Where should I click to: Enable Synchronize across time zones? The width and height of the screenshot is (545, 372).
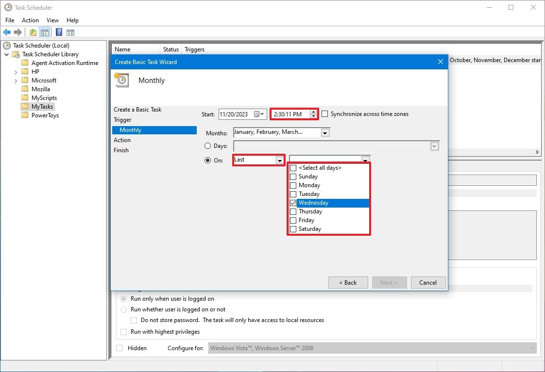click(x=325, y=114)
